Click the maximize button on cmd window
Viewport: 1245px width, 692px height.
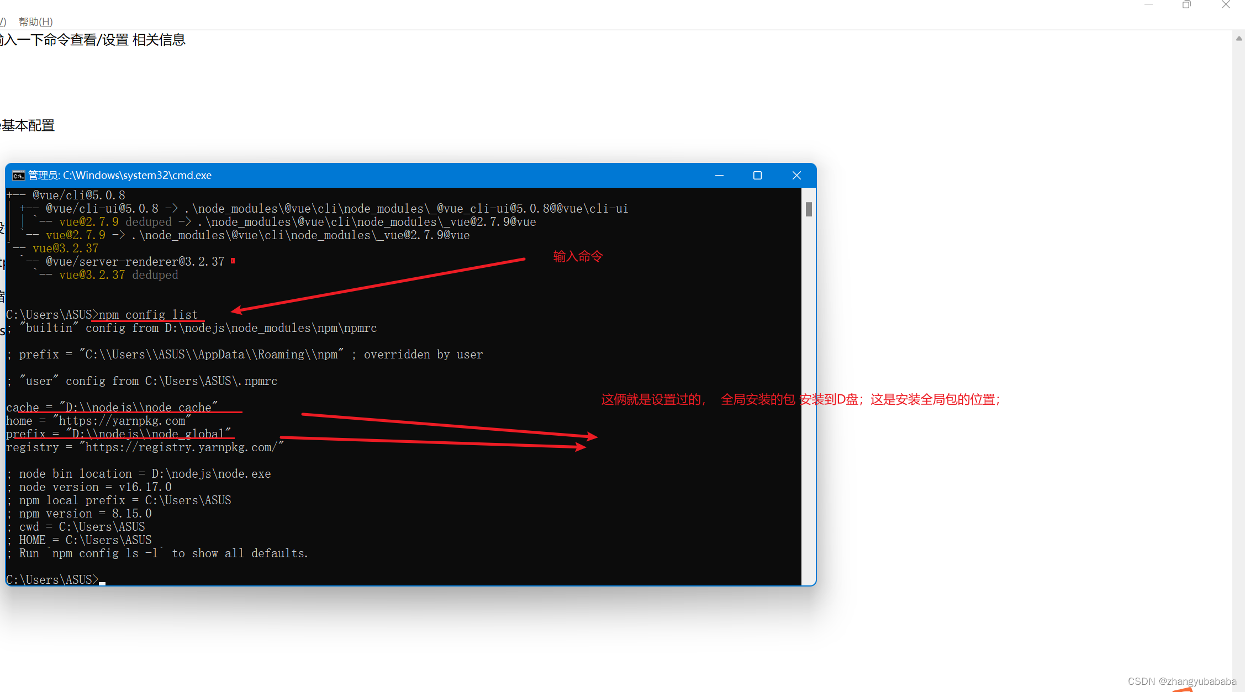click(757, 176)
